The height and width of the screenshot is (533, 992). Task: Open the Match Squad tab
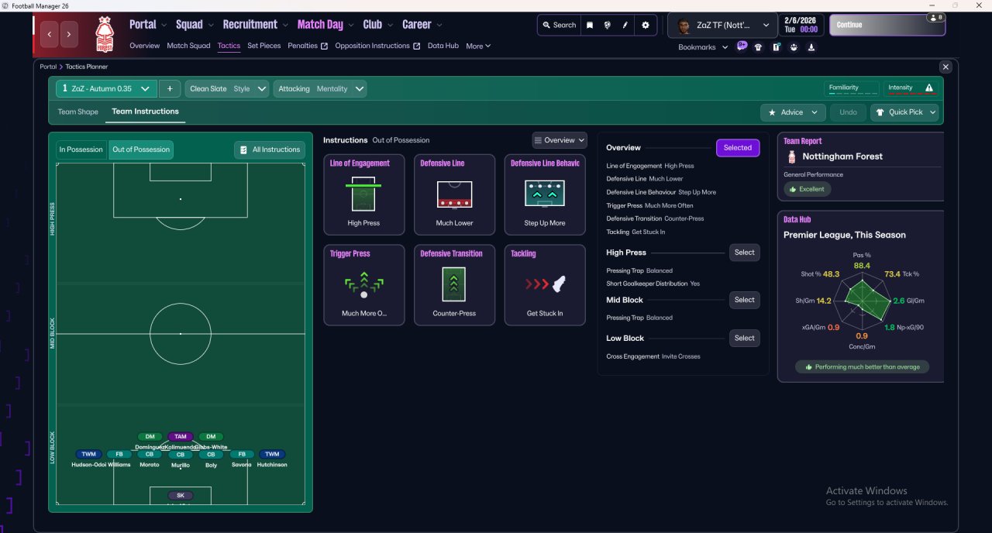[x=188, y=46]
